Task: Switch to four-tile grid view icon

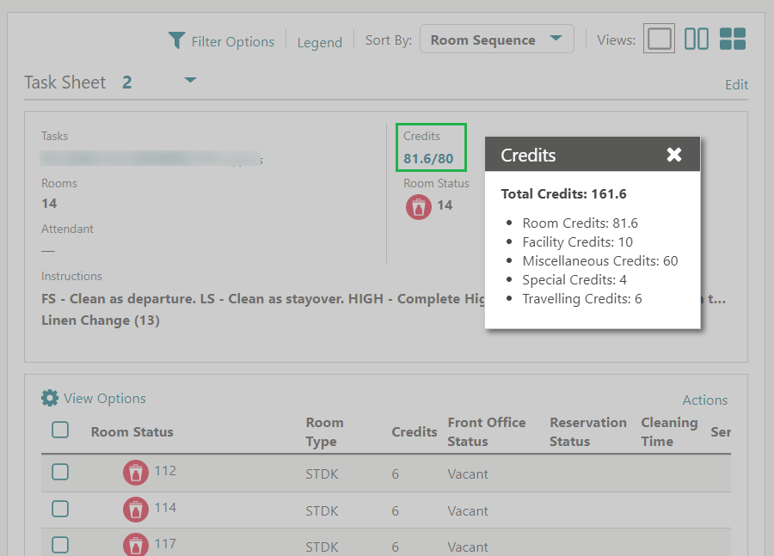Action: tap(733, 39)
